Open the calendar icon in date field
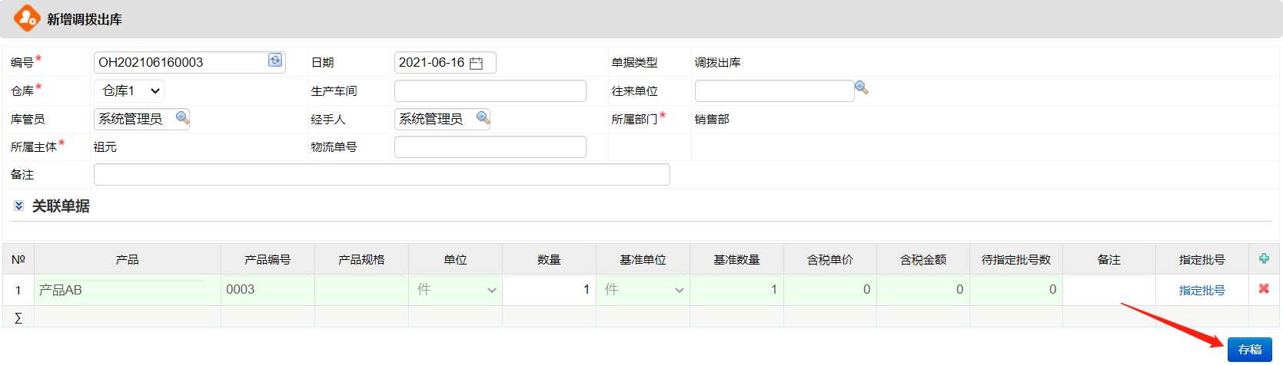Viewport: 1283px width, 365px height. [476, 63]
